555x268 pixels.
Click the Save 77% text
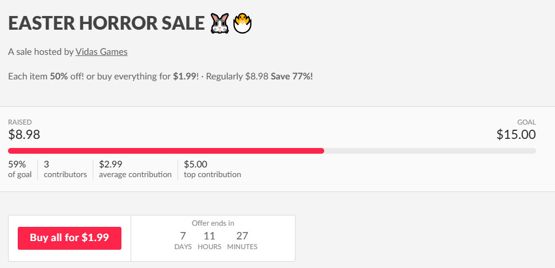pos(292,77)
